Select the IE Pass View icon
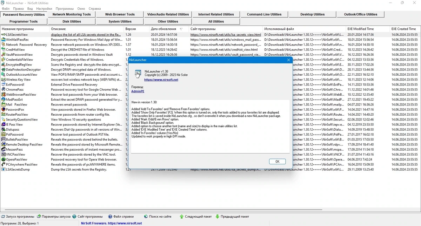This screenshot has height=226, width=421. point(3,124)
